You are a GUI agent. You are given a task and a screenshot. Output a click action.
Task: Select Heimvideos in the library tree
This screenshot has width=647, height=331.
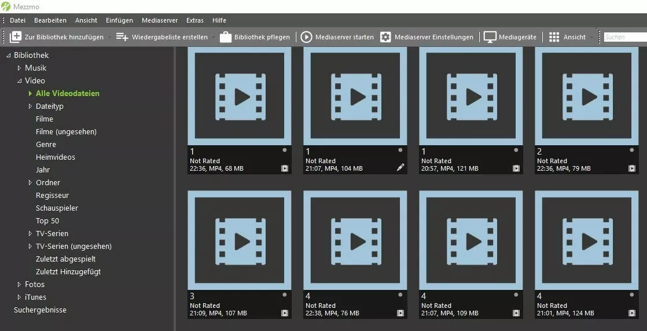(x=56, y=157)
